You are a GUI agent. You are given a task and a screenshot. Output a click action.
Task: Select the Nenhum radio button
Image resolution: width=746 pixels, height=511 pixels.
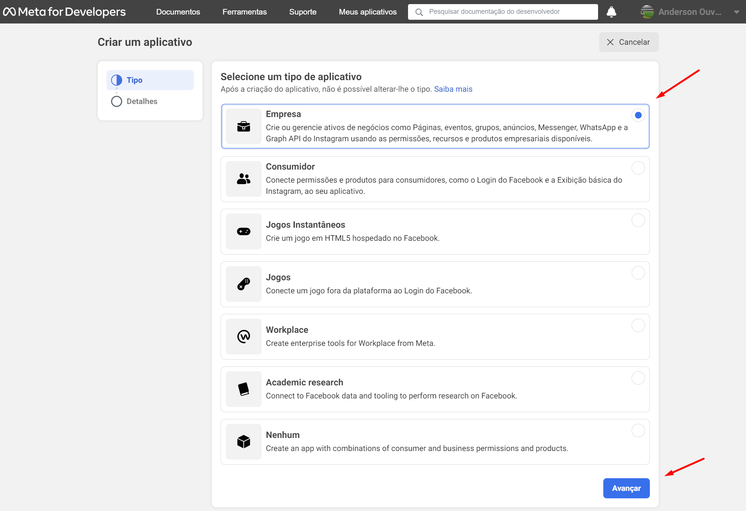(x=638, y=430)
